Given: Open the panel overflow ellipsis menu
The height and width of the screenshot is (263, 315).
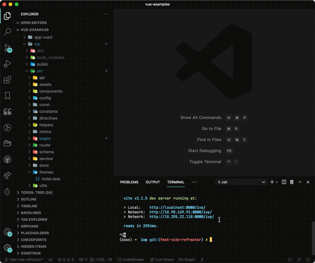Looking at the screenshot, I should pos(194,182).
